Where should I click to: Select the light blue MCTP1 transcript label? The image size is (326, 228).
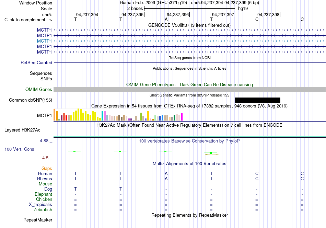point(44,41)
